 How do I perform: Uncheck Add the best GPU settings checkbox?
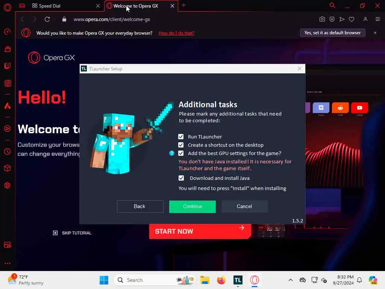click(181, 154)
